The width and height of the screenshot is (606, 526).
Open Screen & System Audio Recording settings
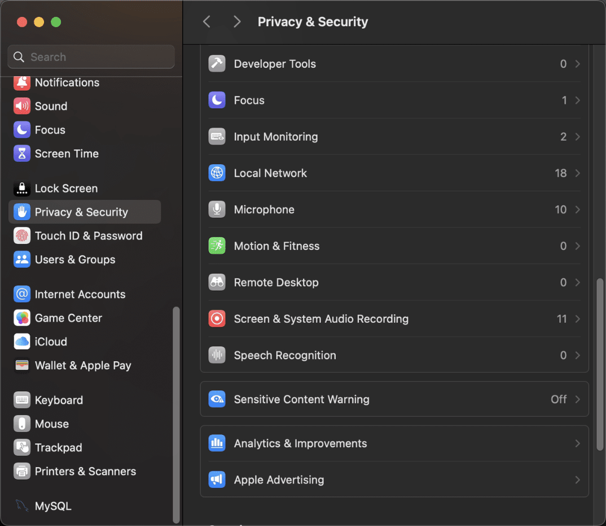coord(394,319)
